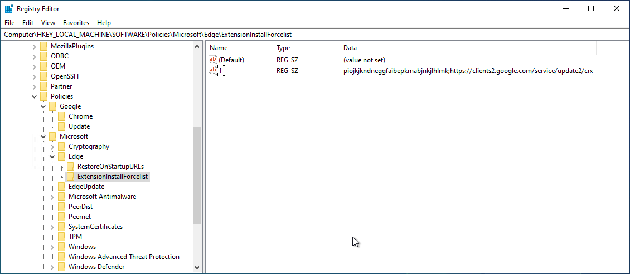Select the EdgeUpdate folder icon
Viewport: 630px width, 274px height.
coord(61,187)
